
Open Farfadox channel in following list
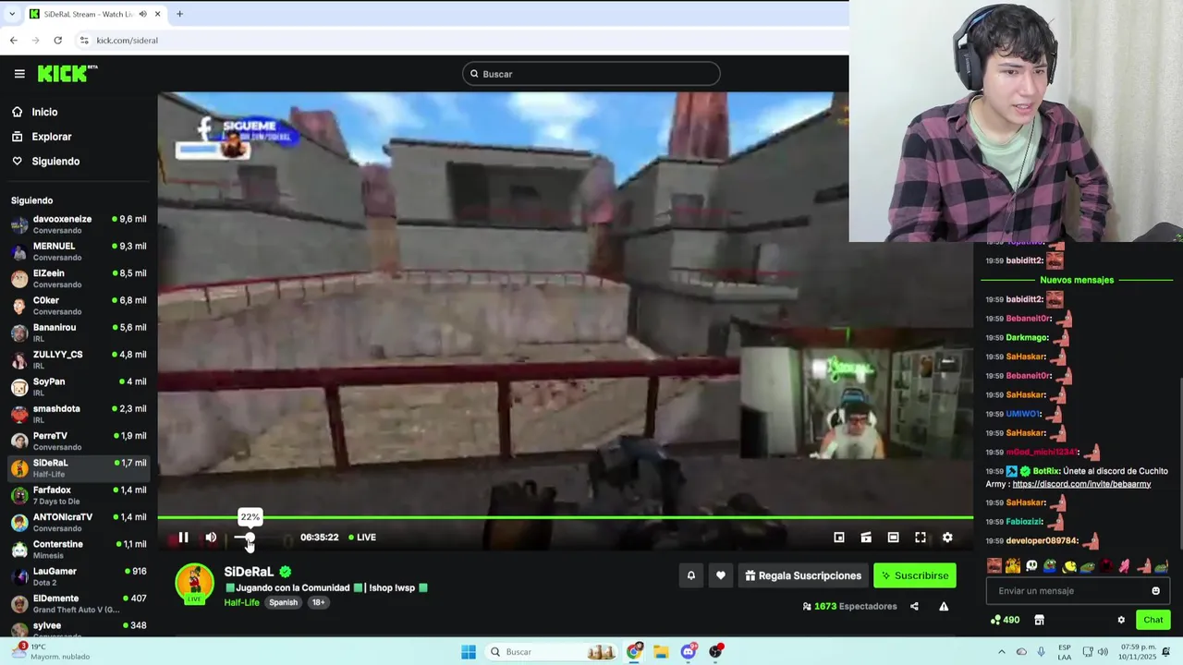tap(79, 495)
